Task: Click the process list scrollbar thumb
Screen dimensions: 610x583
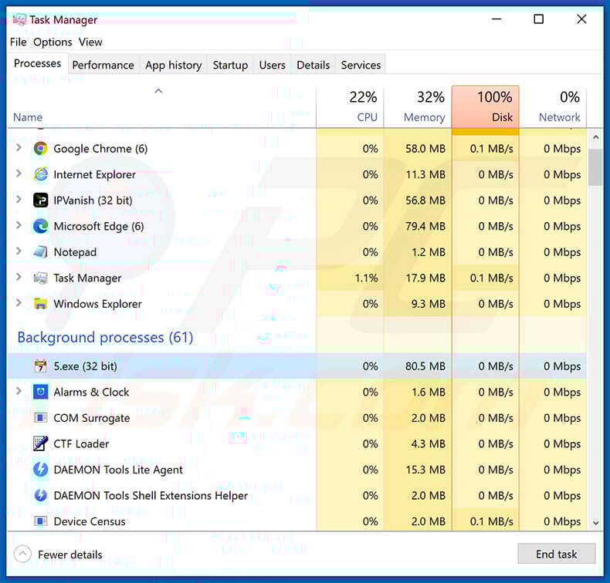Action: [595, 168]
